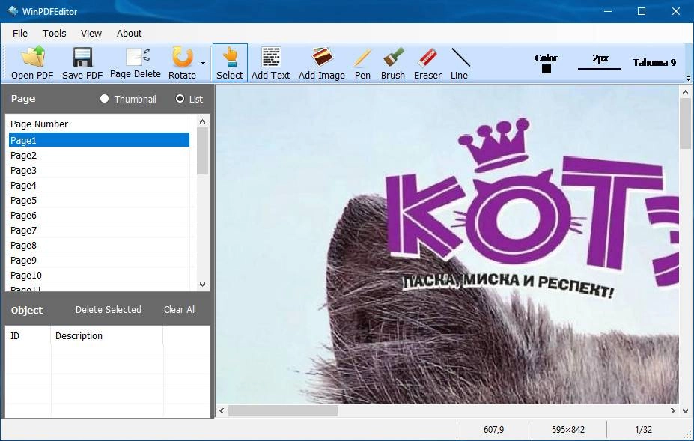Click page list scroll up arrow
The height and width of the screenshot is (441, 694).
point(202,121)
